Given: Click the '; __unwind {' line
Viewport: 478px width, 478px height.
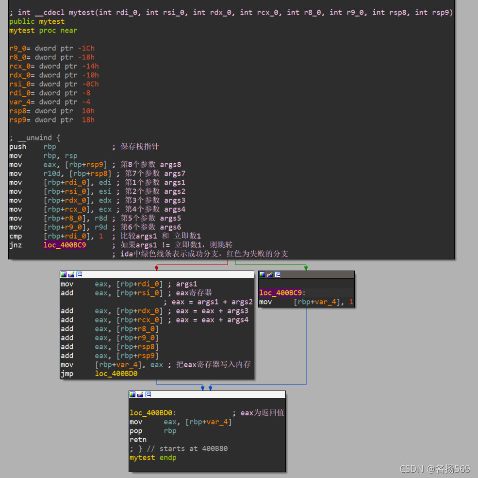Looking at the screenshot, I should tap(34, 137).
